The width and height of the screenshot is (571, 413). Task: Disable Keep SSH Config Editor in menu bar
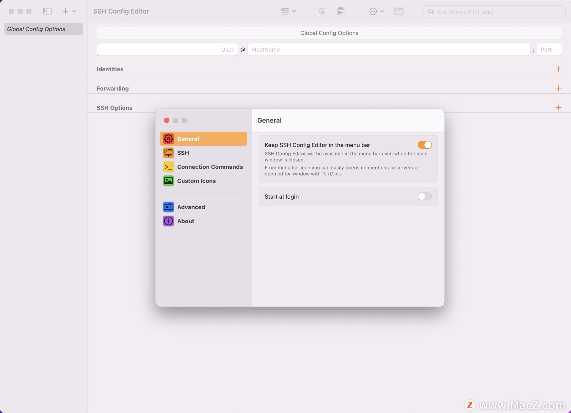click(x=425, y=145)
